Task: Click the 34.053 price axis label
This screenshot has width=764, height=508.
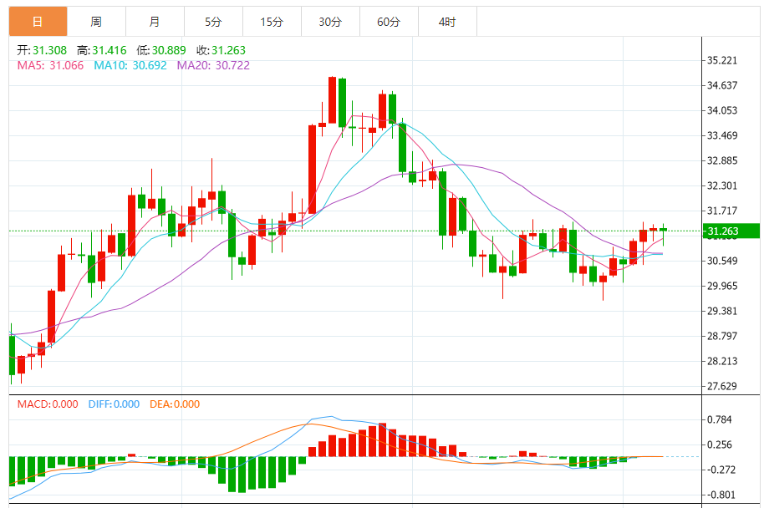Action: [x=722, y=110]
